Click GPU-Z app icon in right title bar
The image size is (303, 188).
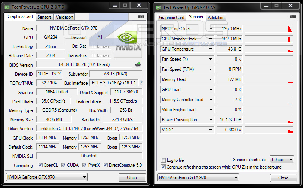pos(159,7)
